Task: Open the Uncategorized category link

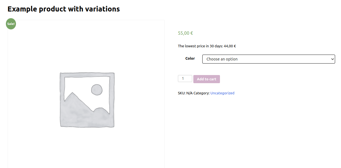Action: (222, 93)
